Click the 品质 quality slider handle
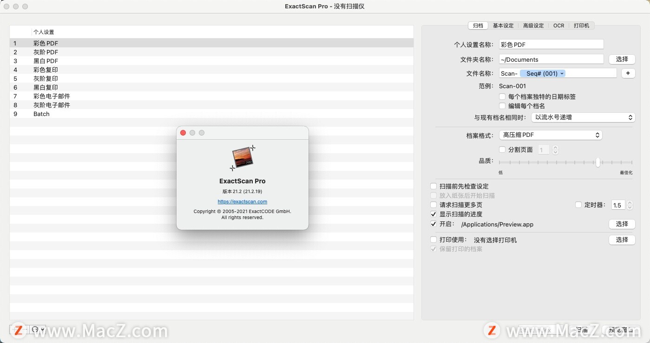 click(x=598, y=162)
